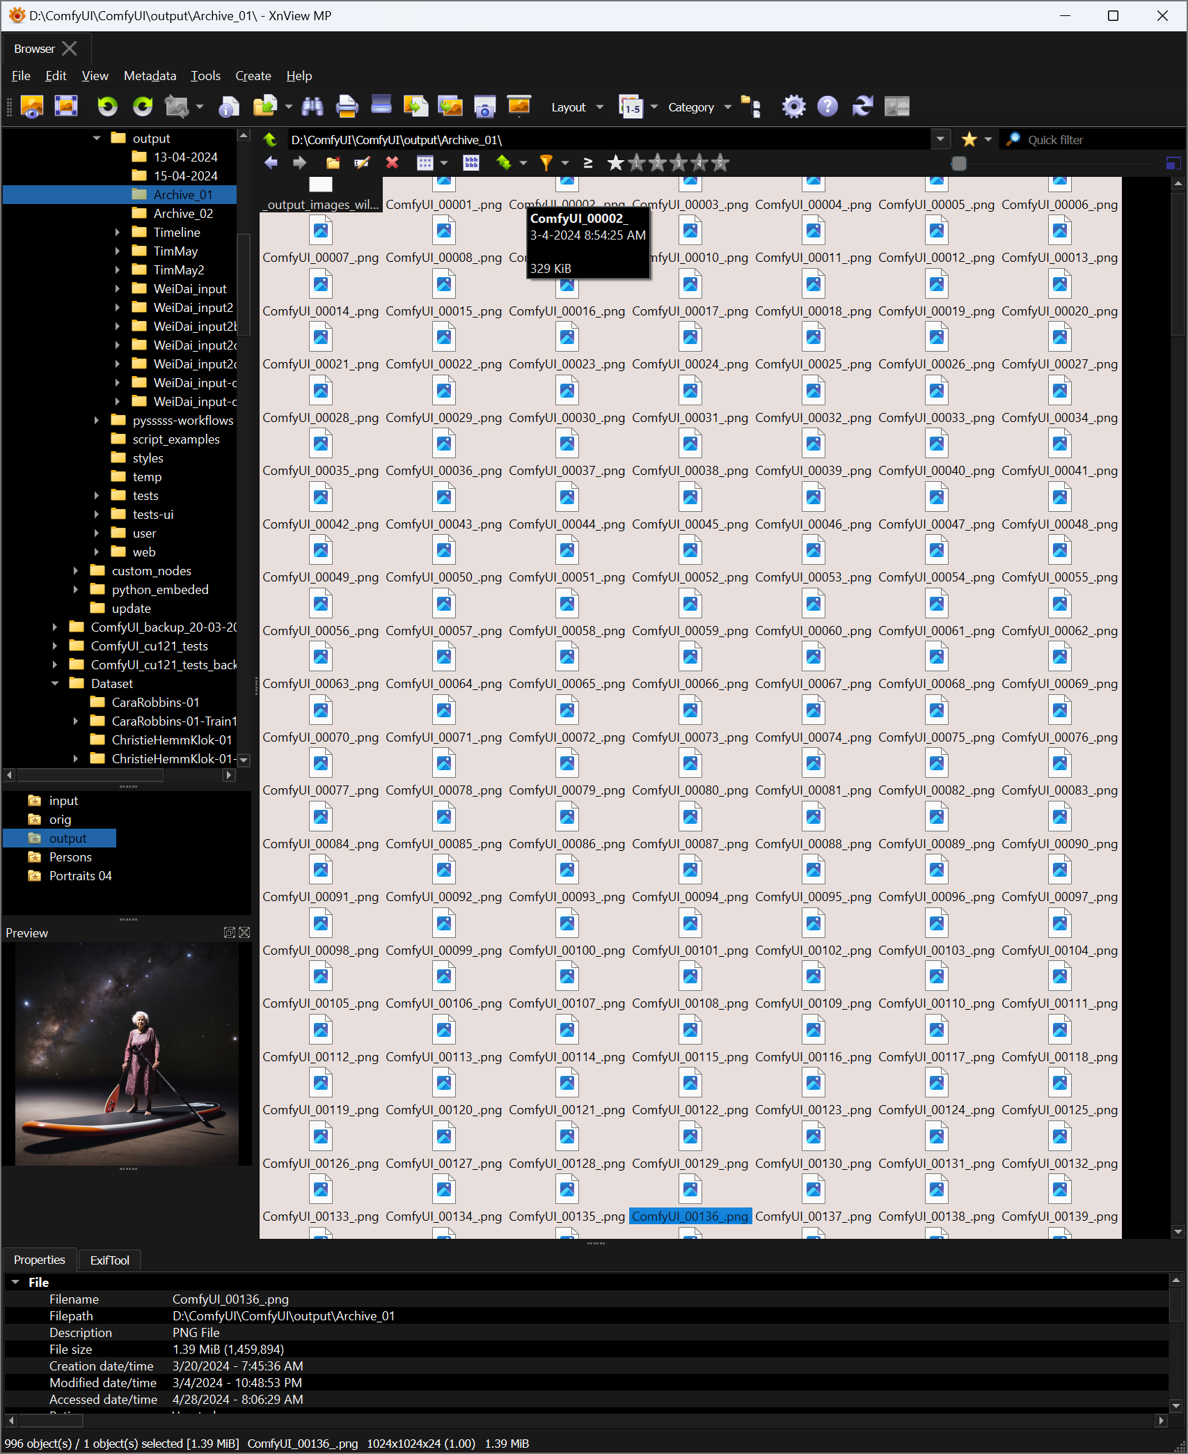Click the fullscreen view toolbar icon
The width and height of the screenshot is (1188, 1454).
click(66, 107)
